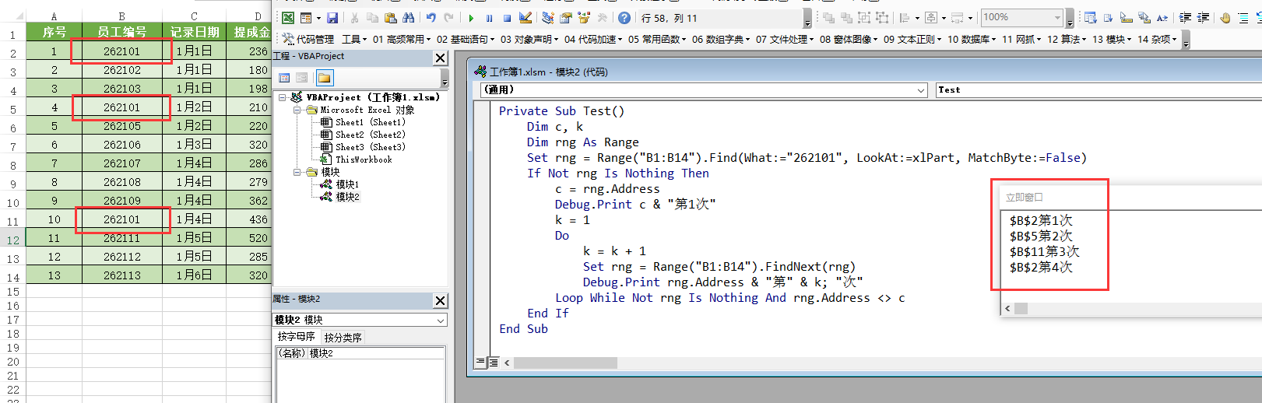The width and height of the screenshot is (1262, 403).
Task: Run the macro with the green play icon
Action: pyautogui.click(x=471, y=18)
